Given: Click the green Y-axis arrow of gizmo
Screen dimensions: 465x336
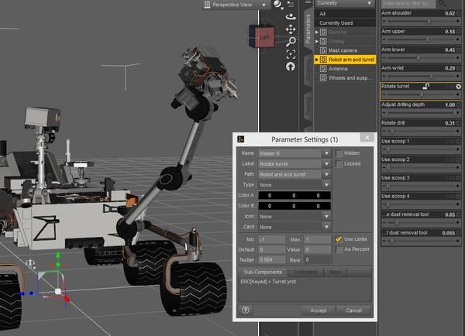Looking at the screenshot, I should click(x=58, y=255).
